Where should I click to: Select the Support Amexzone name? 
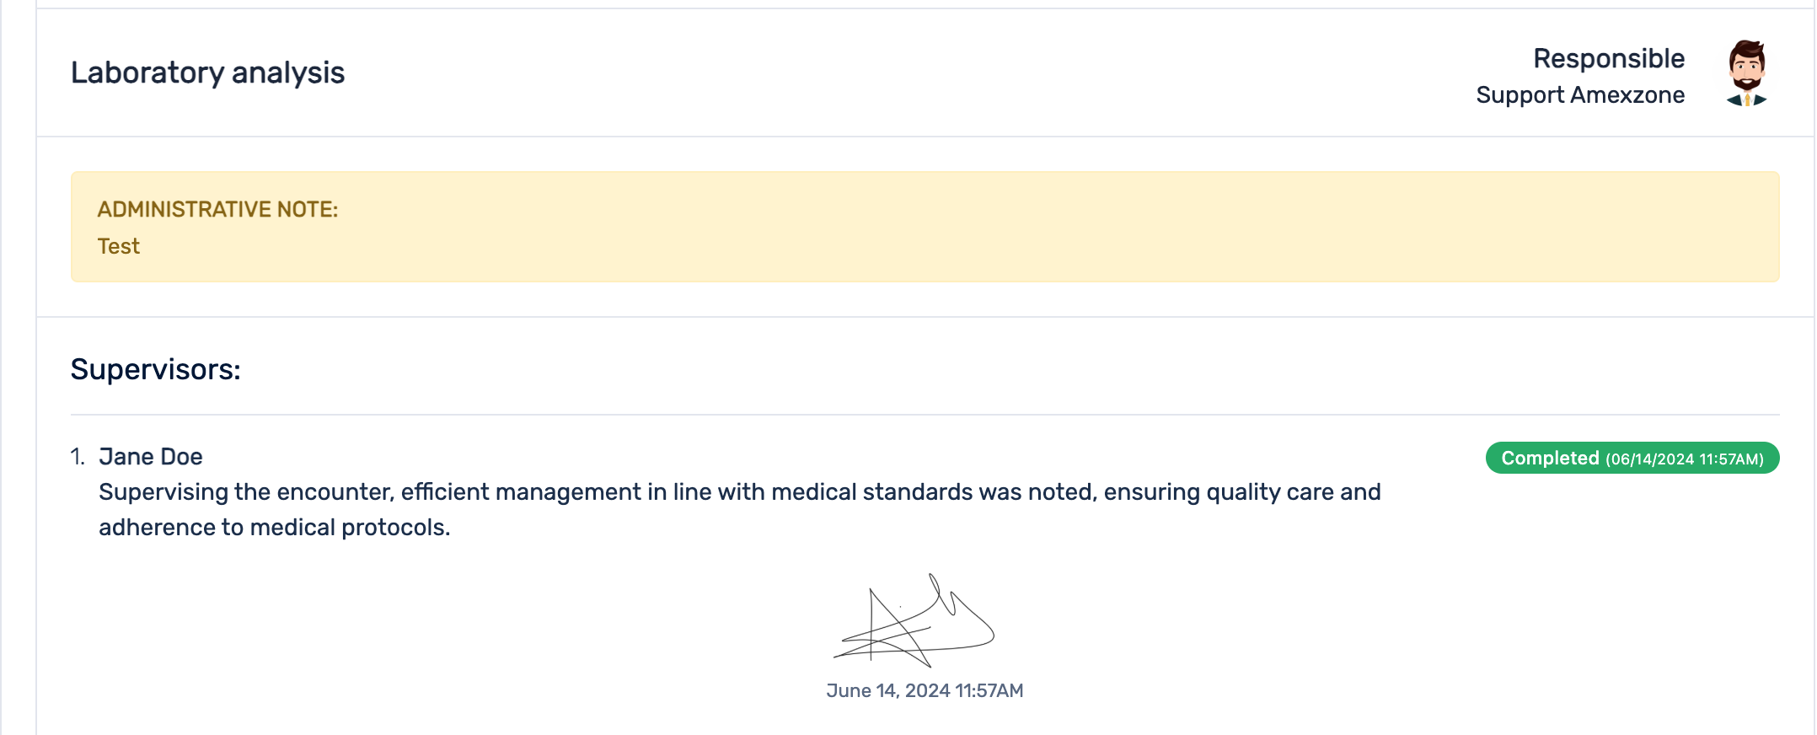click(x=1579, y=95)
